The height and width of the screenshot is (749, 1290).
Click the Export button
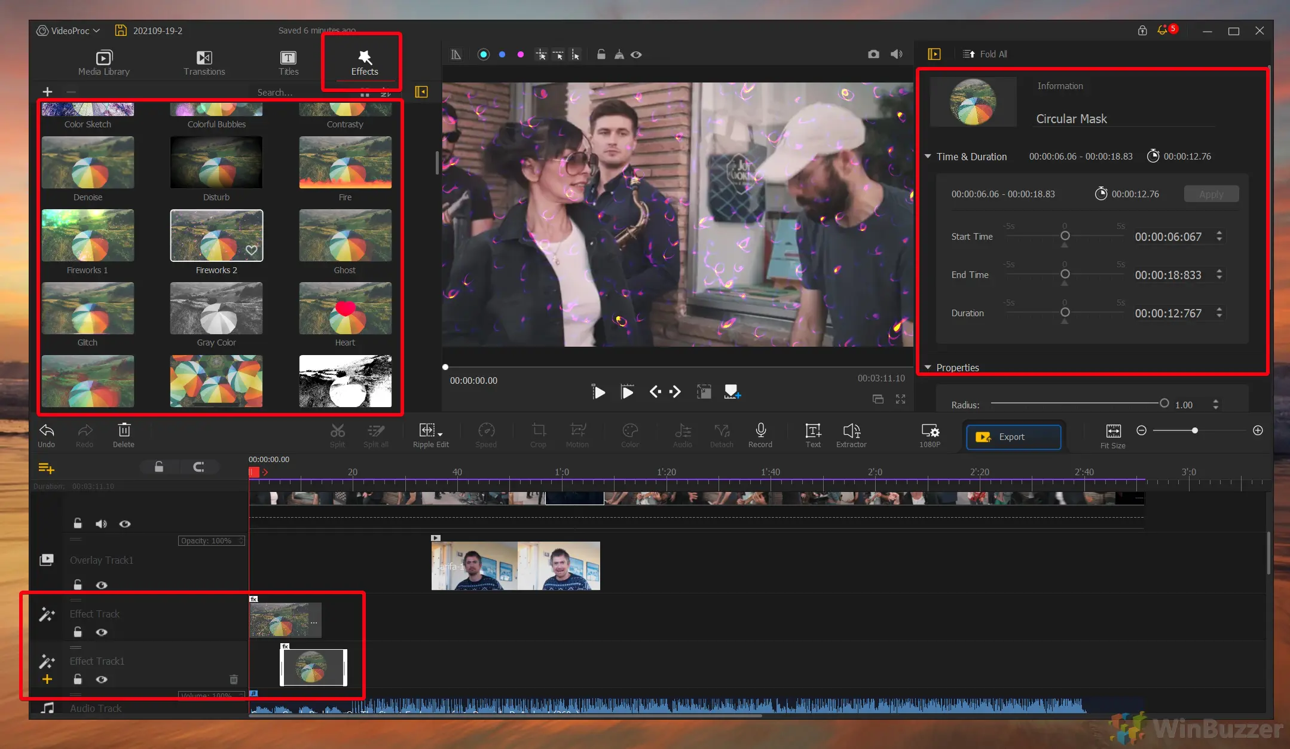[x=1013, y=437]
